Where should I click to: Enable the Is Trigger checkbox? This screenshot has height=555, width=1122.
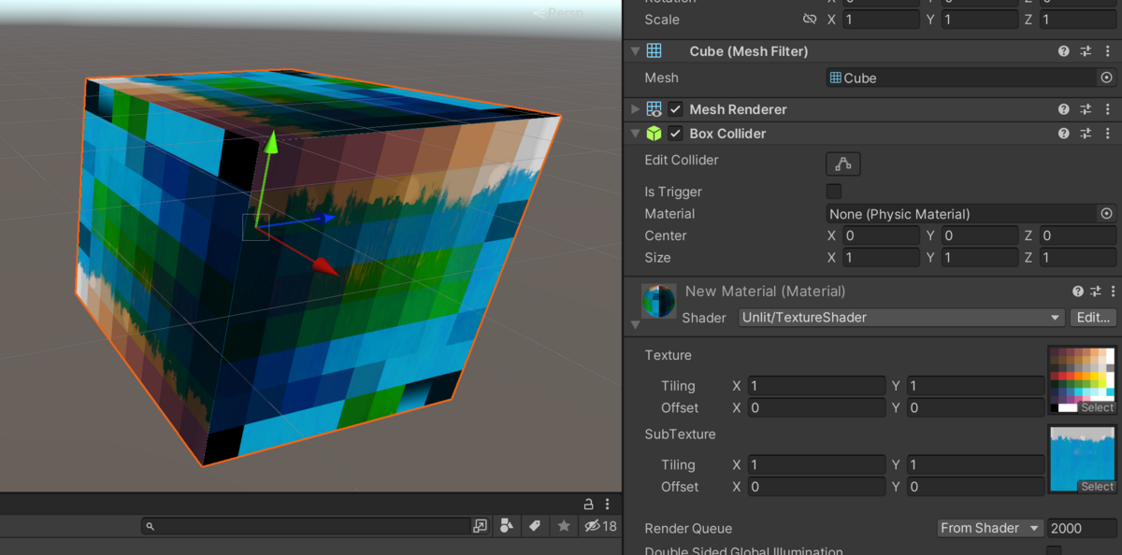click(x=833, y=191)
